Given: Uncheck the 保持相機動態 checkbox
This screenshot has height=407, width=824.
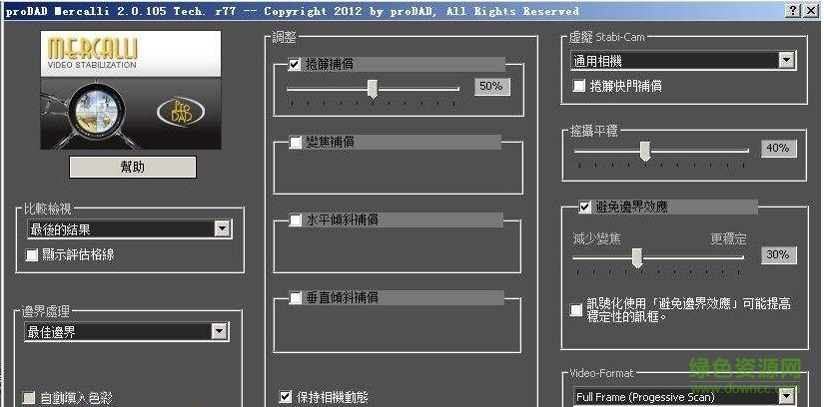Looking at the screenshot, I should pos(285,396).
